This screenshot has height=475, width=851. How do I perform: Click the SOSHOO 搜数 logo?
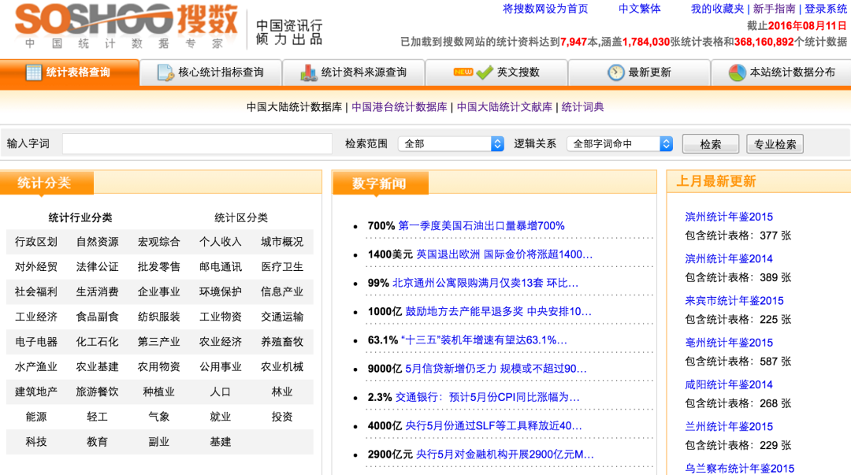[126, 26]
